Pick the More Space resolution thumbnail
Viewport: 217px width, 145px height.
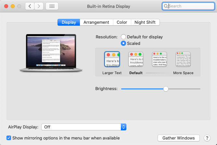pyautogui.click(x=183, y=59)
